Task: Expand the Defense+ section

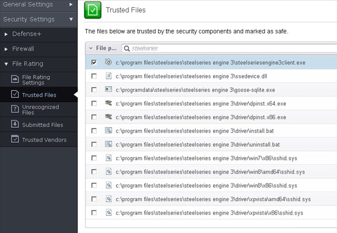Action: (6, 34)
